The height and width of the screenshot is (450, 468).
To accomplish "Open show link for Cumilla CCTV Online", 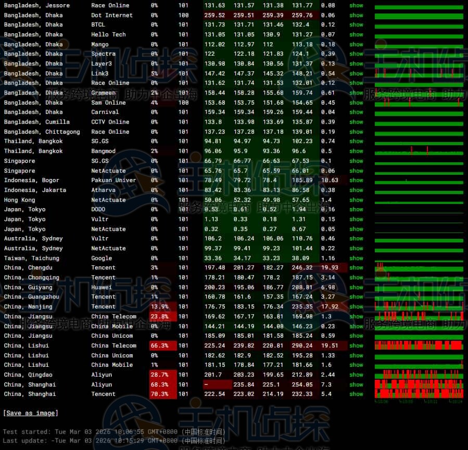I will pyautogui.click(x=356, y=122).
